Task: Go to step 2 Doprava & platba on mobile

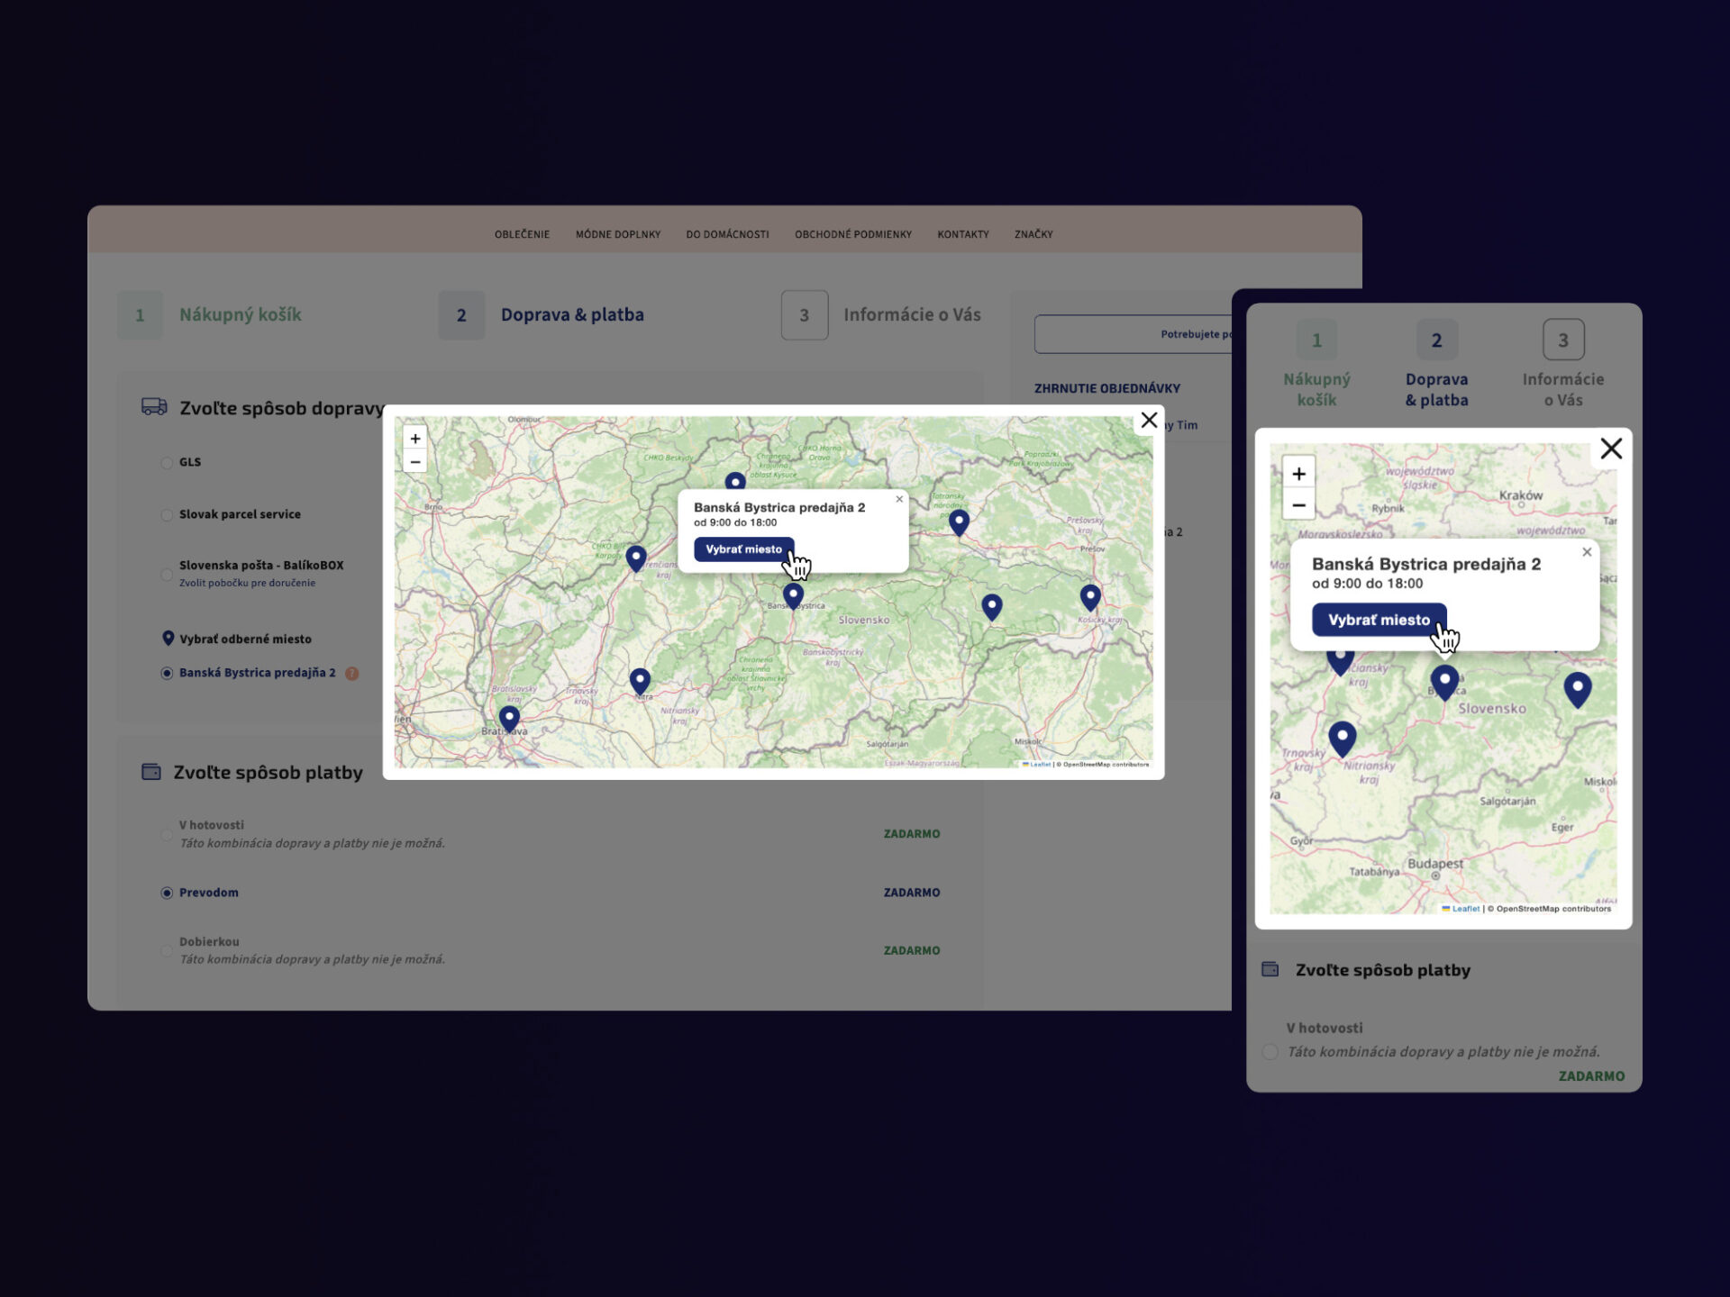Action: pos(1436,365)
